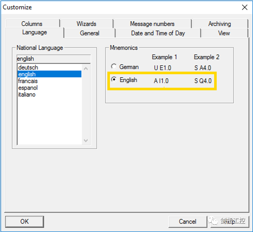Open the Date and Time of Day tab
This screenshot has width=253, height=232.
click(x=158, y=33)
